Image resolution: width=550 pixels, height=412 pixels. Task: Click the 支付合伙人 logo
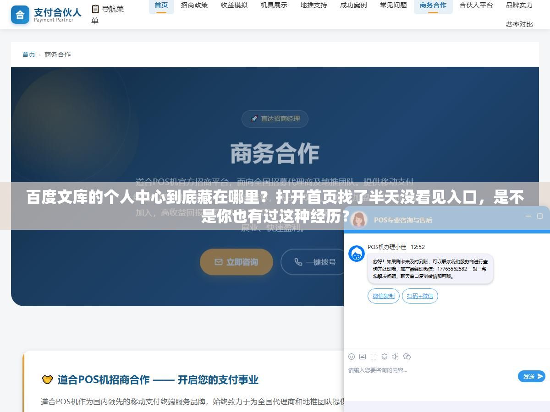(46, 15)
